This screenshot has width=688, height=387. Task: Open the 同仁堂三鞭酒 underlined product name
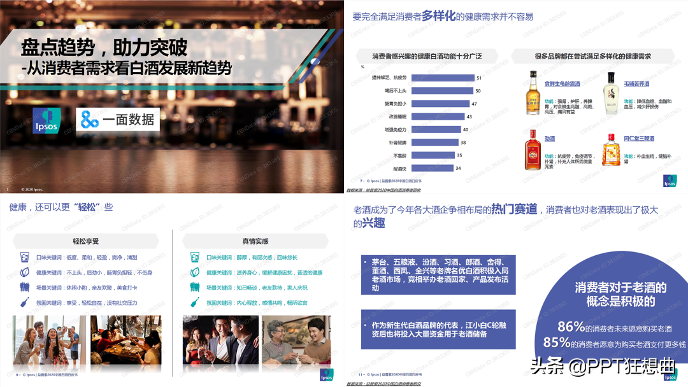[639, 139]
